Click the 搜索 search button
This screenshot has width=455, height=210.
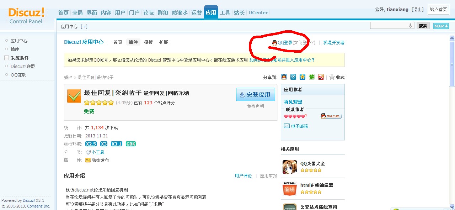[423, 26]
